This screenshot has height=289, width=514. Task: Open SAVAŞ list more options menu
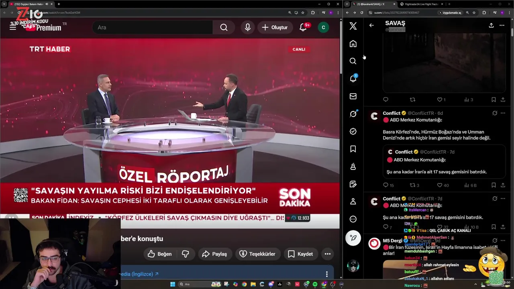502,25
